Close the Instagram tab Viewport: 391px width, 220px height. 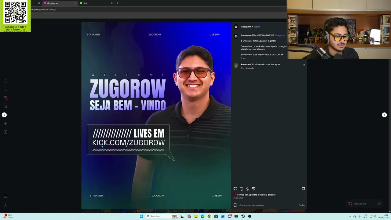(75, 3)
